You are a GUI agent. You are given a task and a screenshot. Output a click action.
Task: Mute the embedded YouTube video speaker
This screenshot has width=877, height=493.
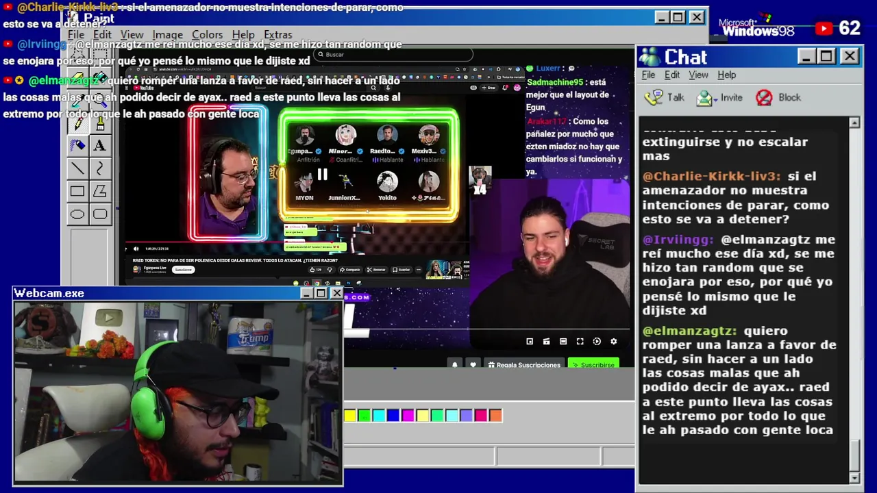[x=136, y=249]
